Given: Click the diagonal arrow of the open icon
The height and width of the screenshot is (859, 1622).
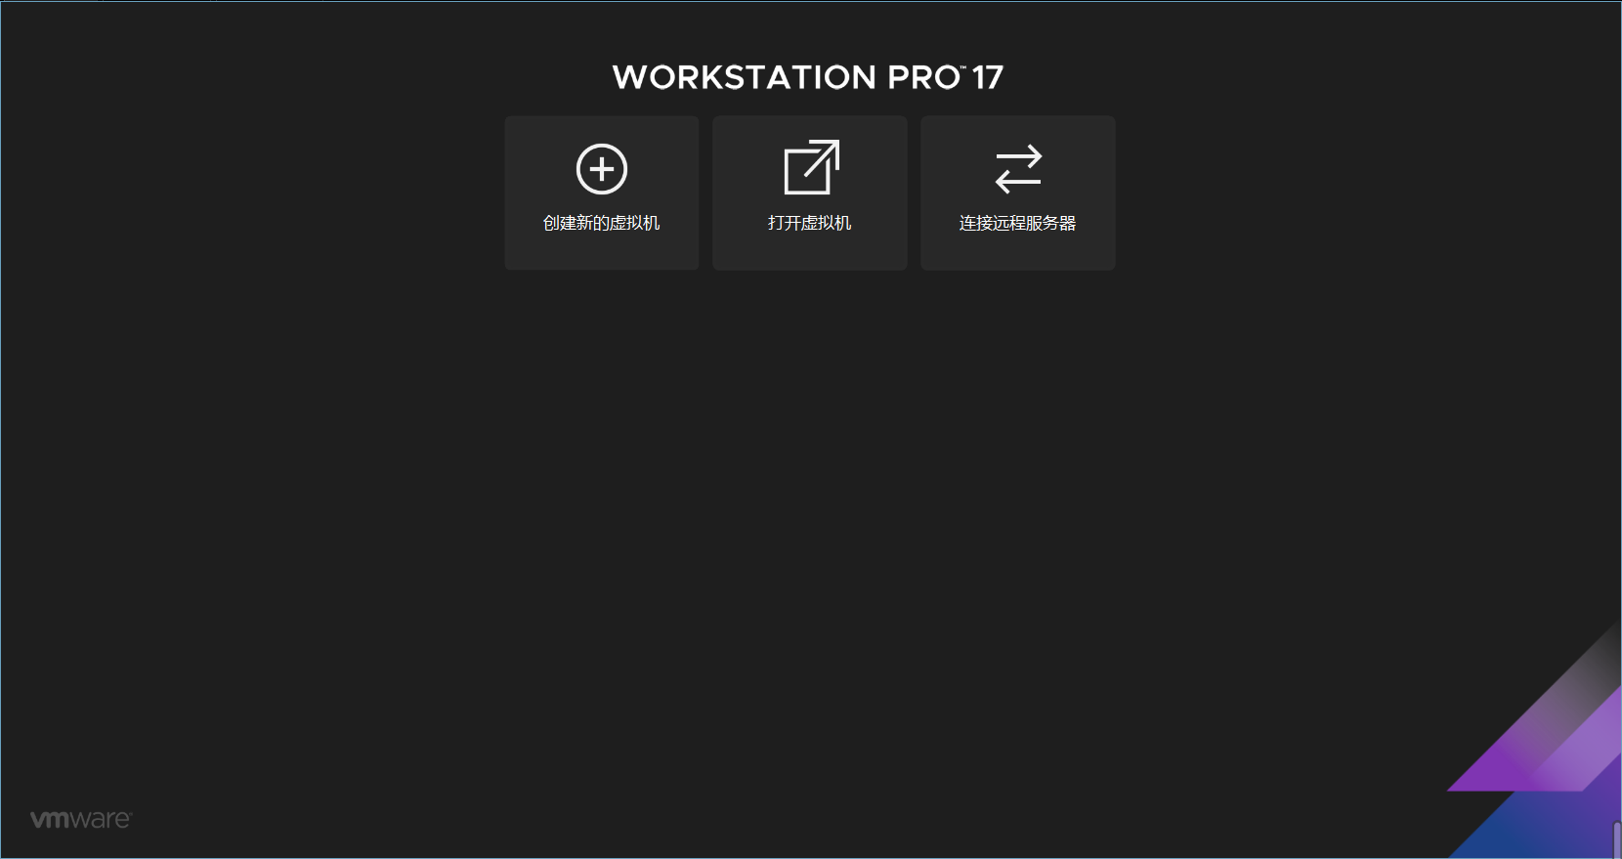Looking at the screenshot, I should tap(823, 157).
